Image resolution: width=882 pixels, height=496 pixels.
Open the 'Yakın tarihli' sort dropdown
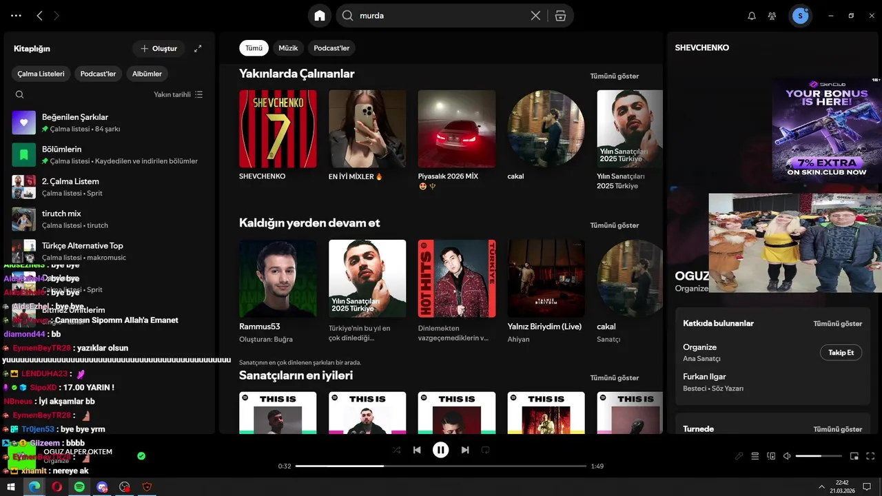[178, 94]
